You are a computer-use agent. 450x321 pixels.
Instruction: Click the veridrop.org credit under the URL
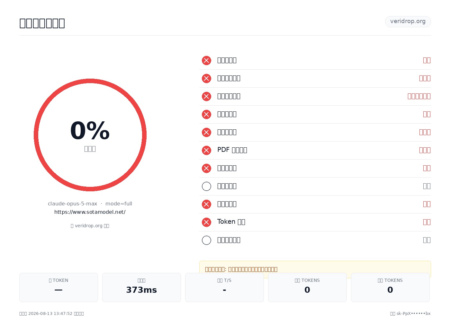(x=90, y=226)
